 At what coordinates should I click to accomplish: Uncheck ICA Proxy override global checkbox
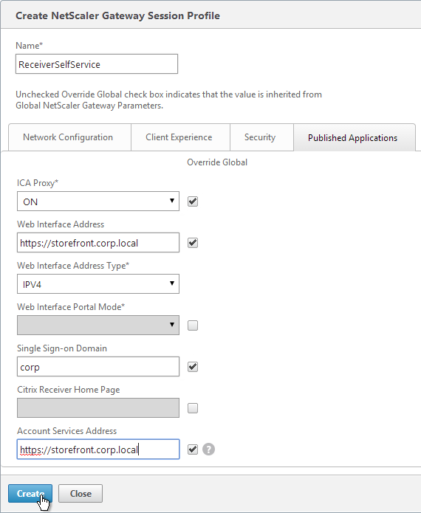coord(193,202)
